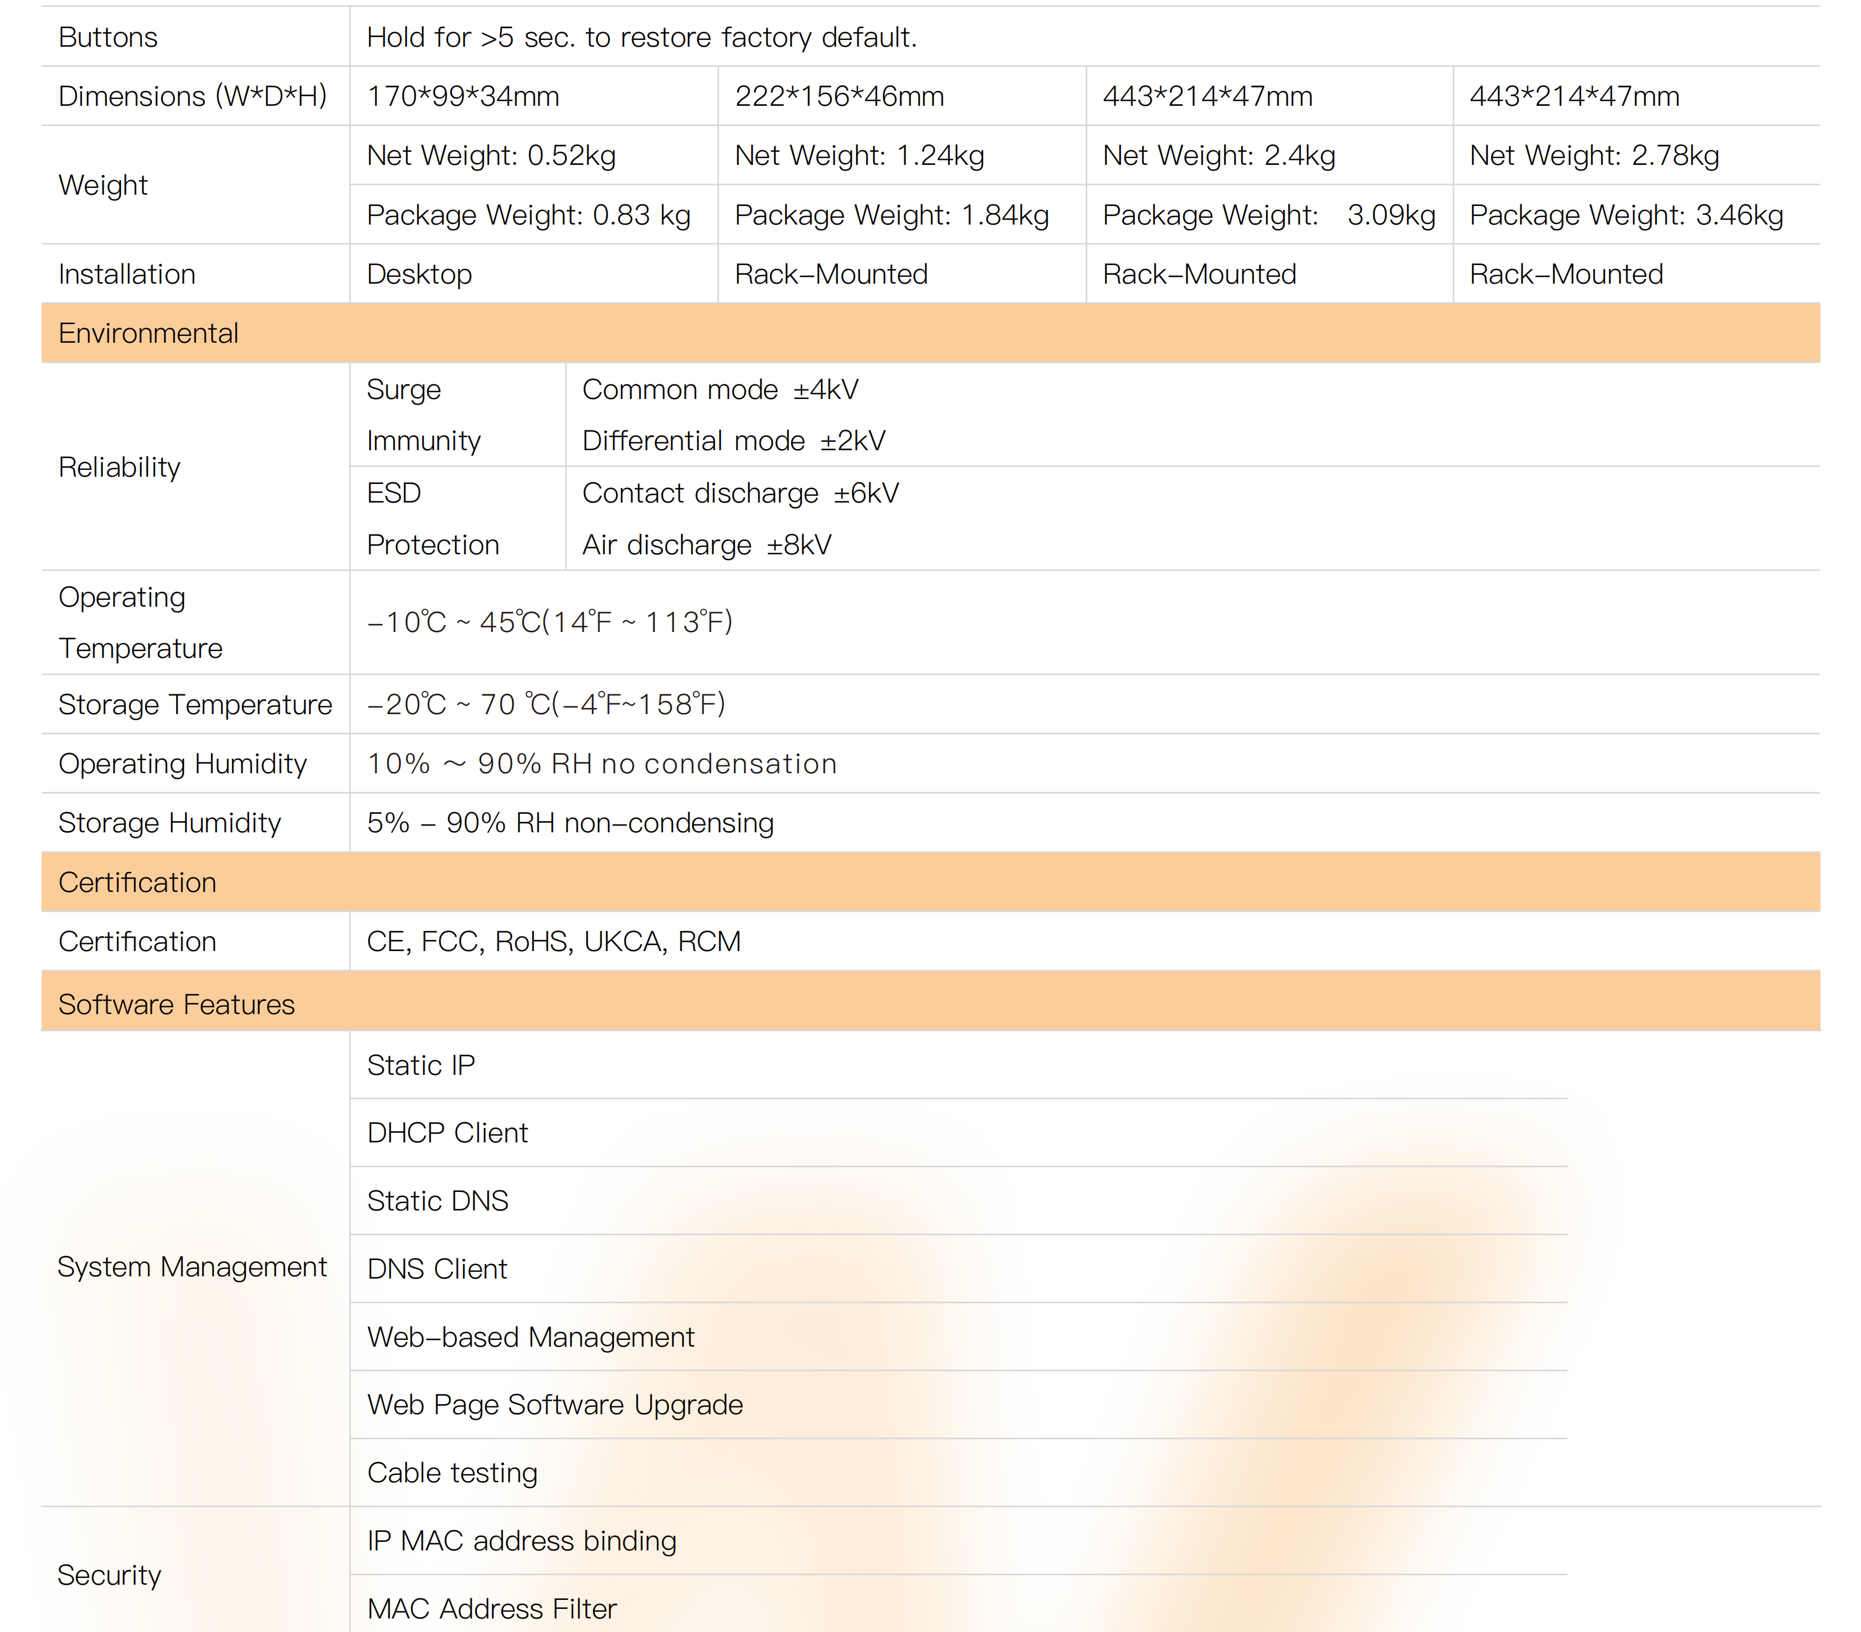Click the Cable testing entry
Screen dimensions: 1861x1632
pos(451,1473)
